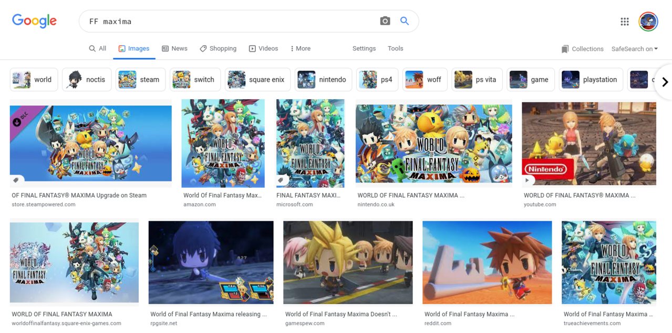Search by image using camera icon
Image resolution: width=672 pixels, height=333 pixels.
(x=385, y=21)
